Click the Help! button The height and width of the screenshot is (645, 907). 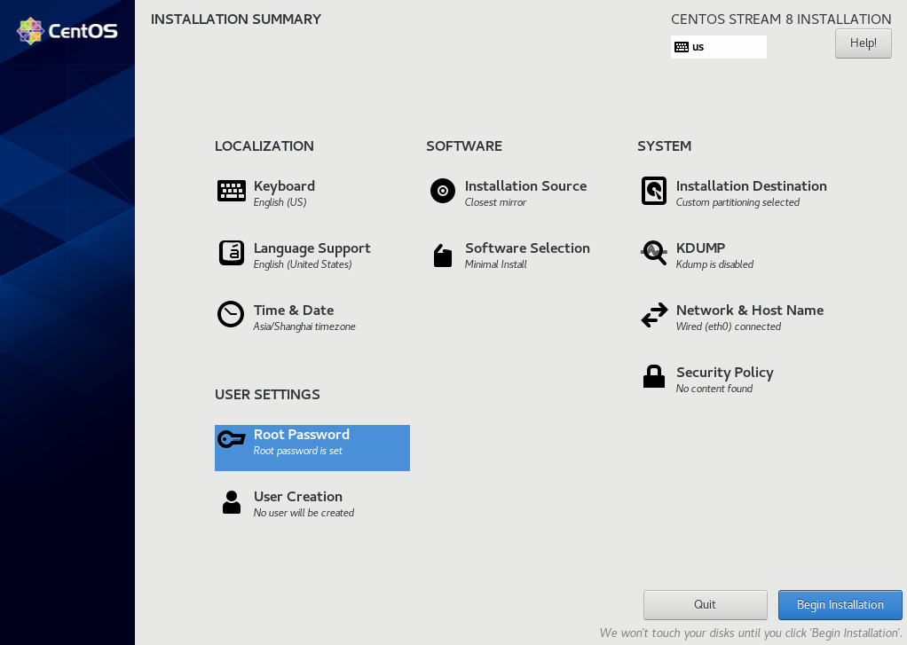point(863,43)
